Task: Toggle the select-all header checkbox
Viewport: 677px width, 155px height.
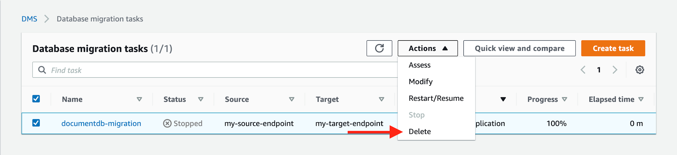Action: [x=36, y=99]
